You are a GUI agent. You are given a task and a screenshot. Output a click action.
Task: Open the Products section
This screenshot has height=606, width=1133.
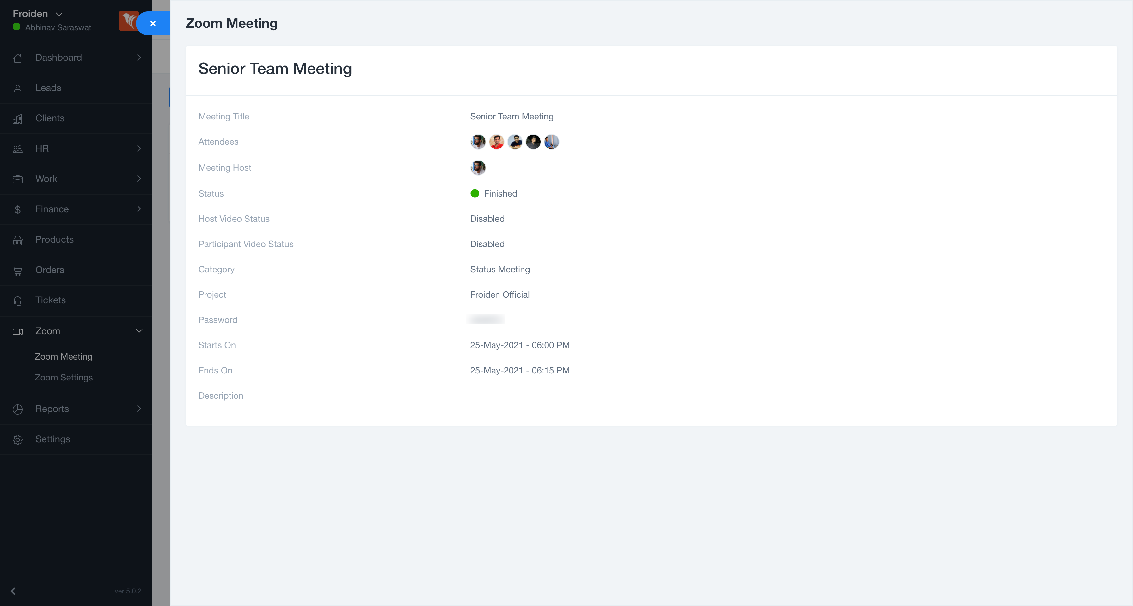pos(54,239)
